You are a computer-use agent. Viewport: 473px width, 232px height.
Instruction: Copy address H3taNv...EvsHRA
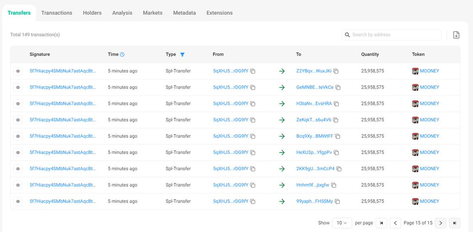tap(336, 104)
